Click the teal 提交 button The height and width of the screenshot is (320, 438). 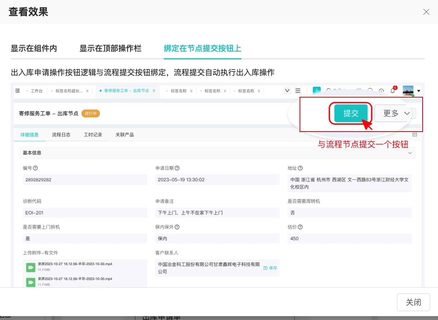351,113
